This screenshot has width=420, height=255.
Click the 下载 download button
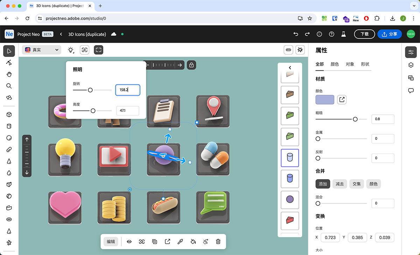(x=364, y=34)
